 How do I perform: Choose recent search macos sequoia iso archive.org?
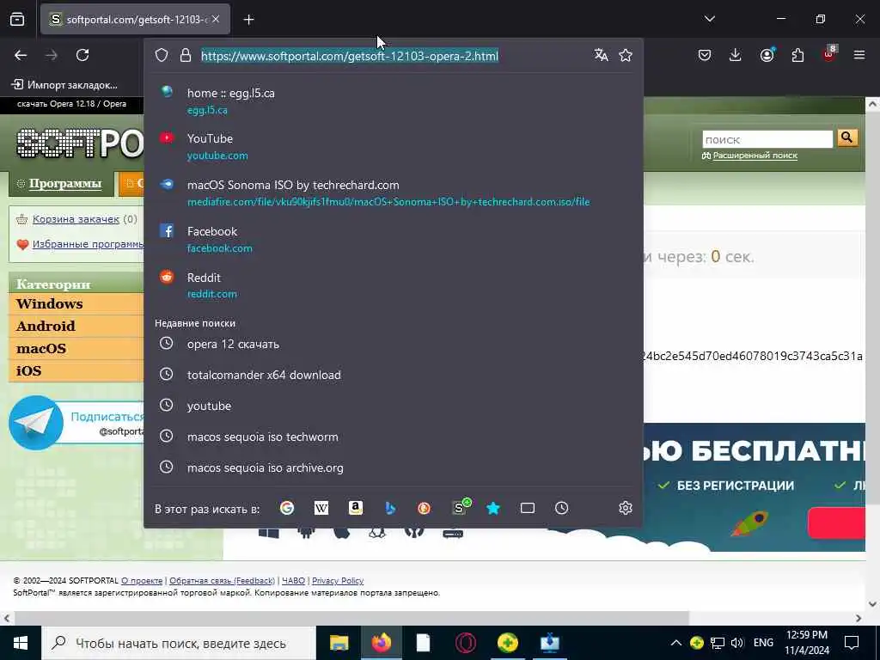pos(394,467)
